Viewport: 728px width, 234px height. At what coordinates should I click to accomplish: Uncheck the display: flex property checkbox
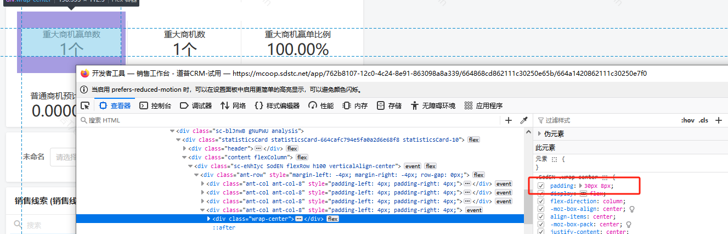(541, 193)
